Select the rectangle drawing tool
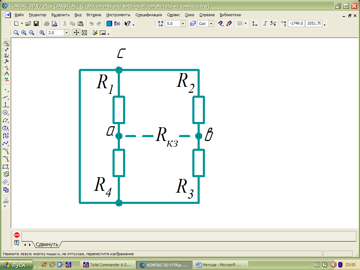Viewport: 360px width, 270px height. click(6, 167)
